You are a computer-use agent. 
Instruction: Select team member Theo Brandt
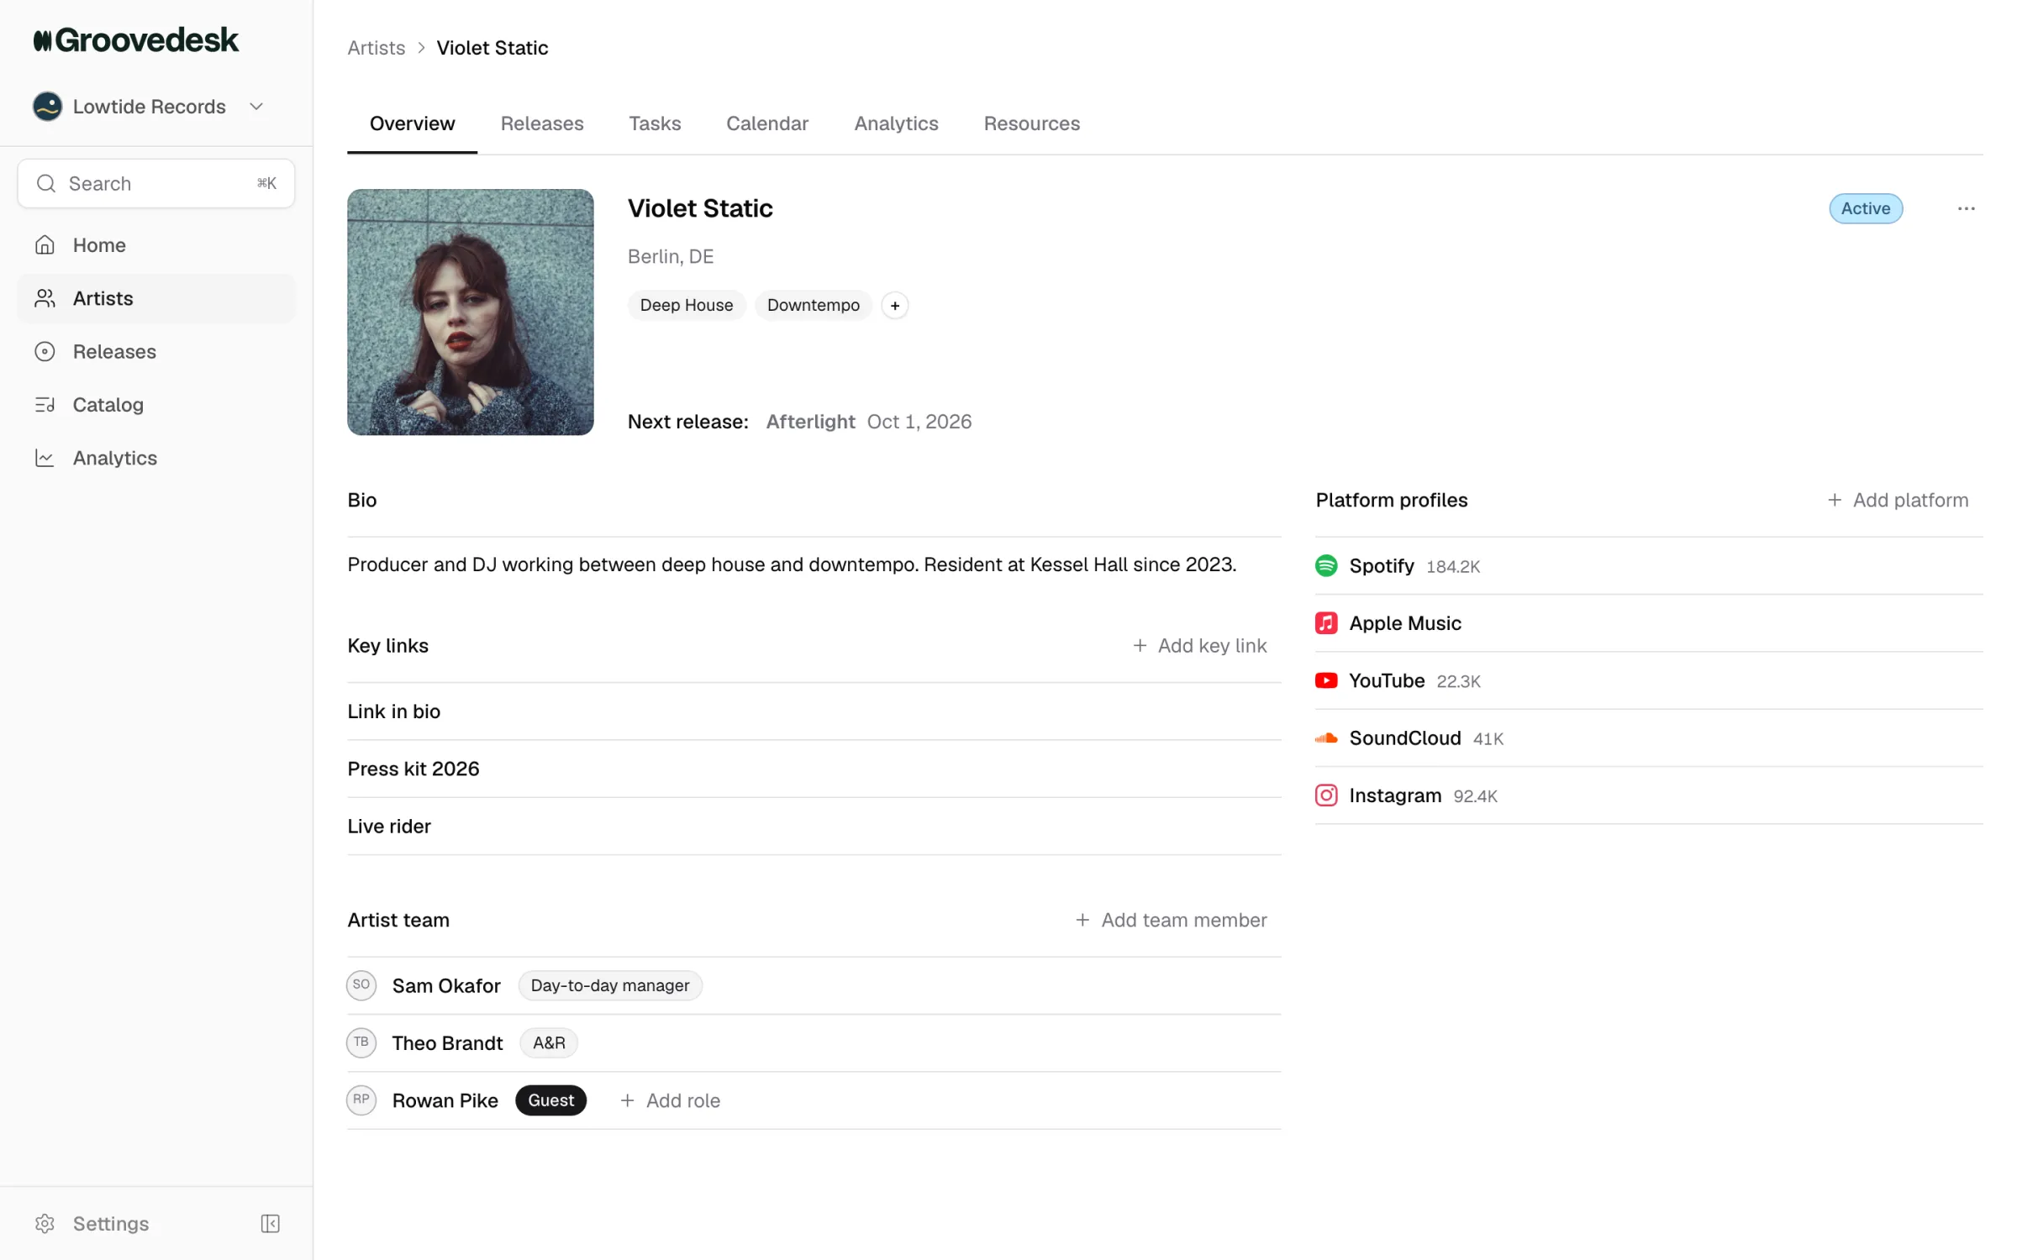(x=447, y=1043)
